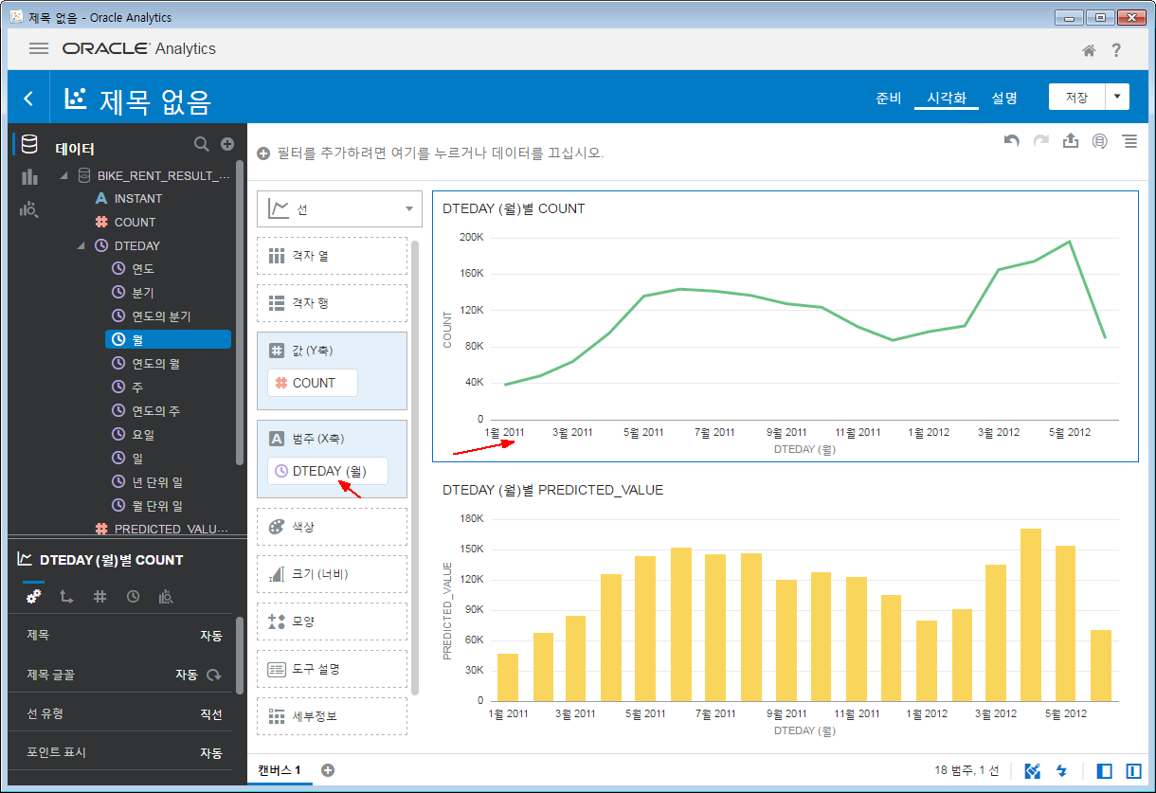Click the 격자 열 drop target

click(x=332, y=256)
